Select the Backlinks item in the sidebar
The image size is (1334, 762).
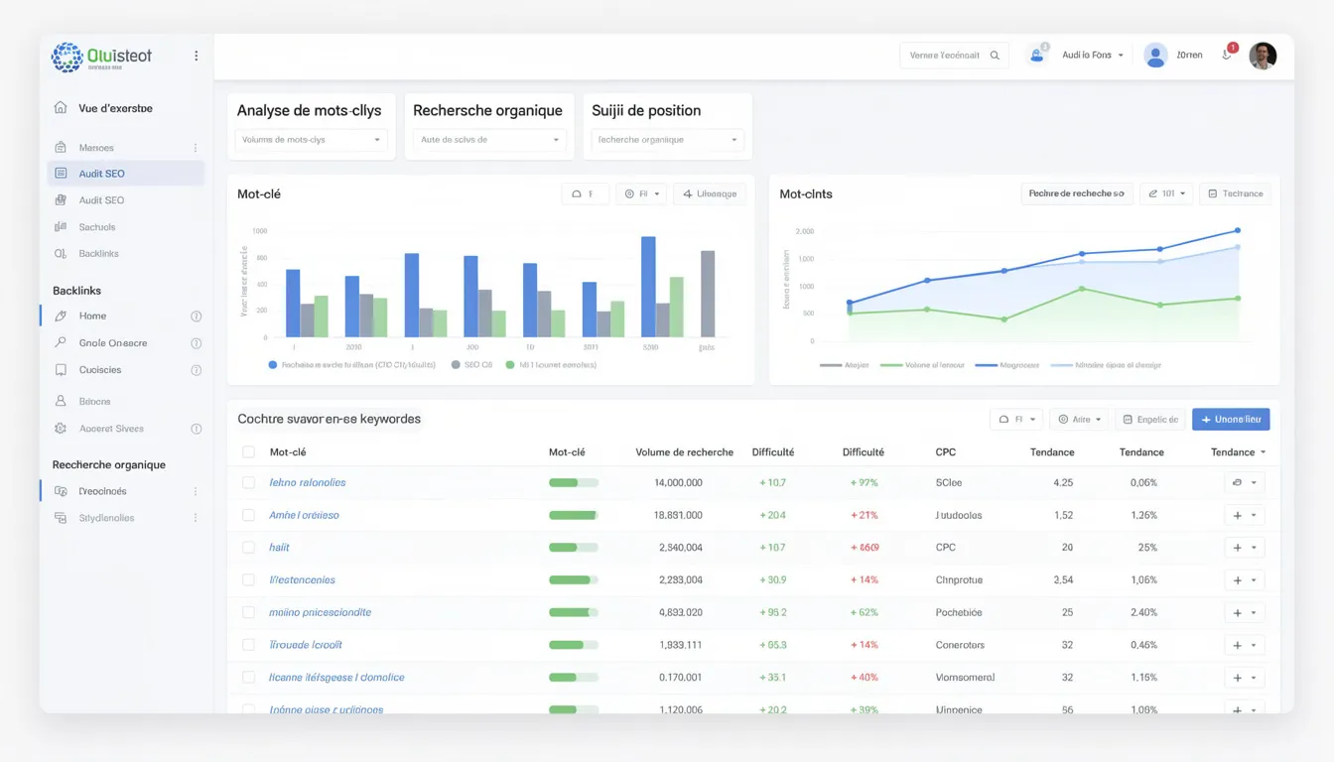click(100, 253)
